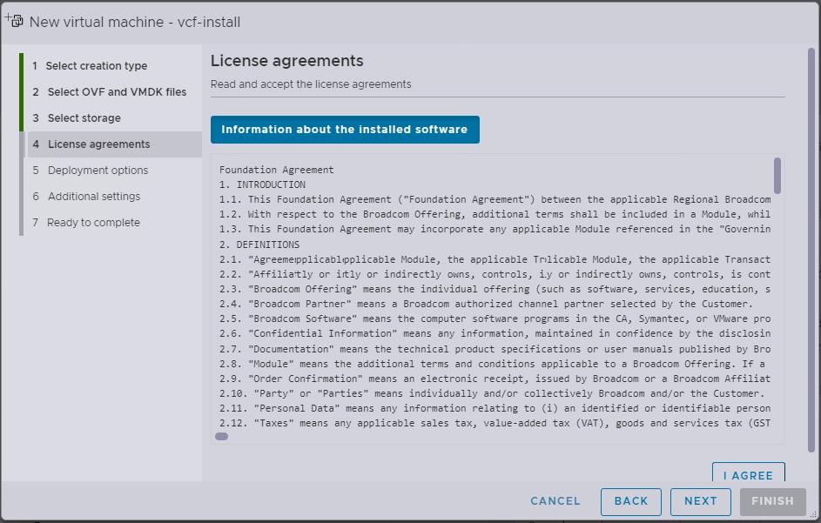Screen dimensions: 821x523
Task: Jump to the Deployment options step
Action: pyautogui.click(x=98, y=171)
